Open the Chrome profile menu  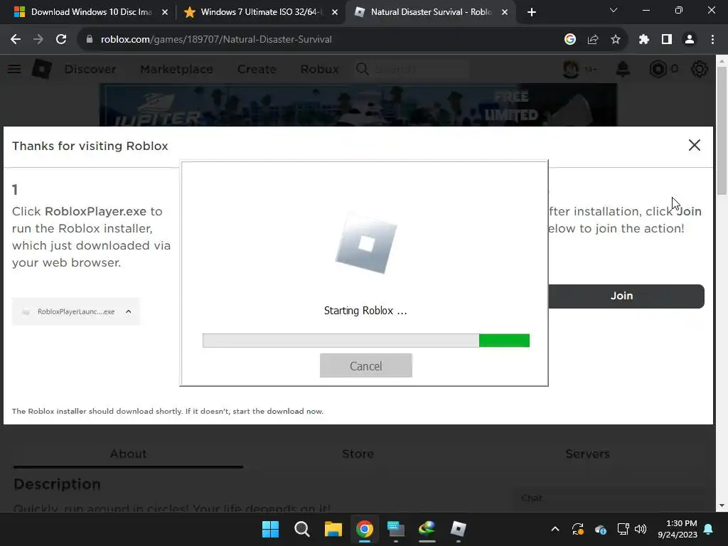coord(690,40)
